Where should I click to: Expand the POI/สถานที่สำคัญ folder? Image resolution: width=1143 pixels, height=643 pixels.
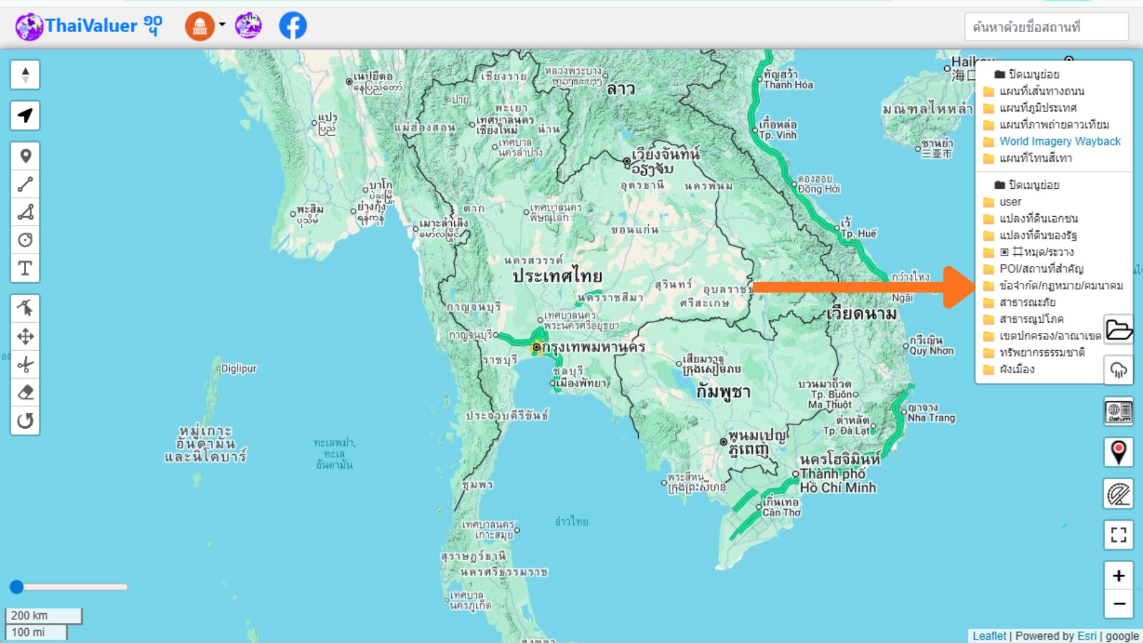1041,269
